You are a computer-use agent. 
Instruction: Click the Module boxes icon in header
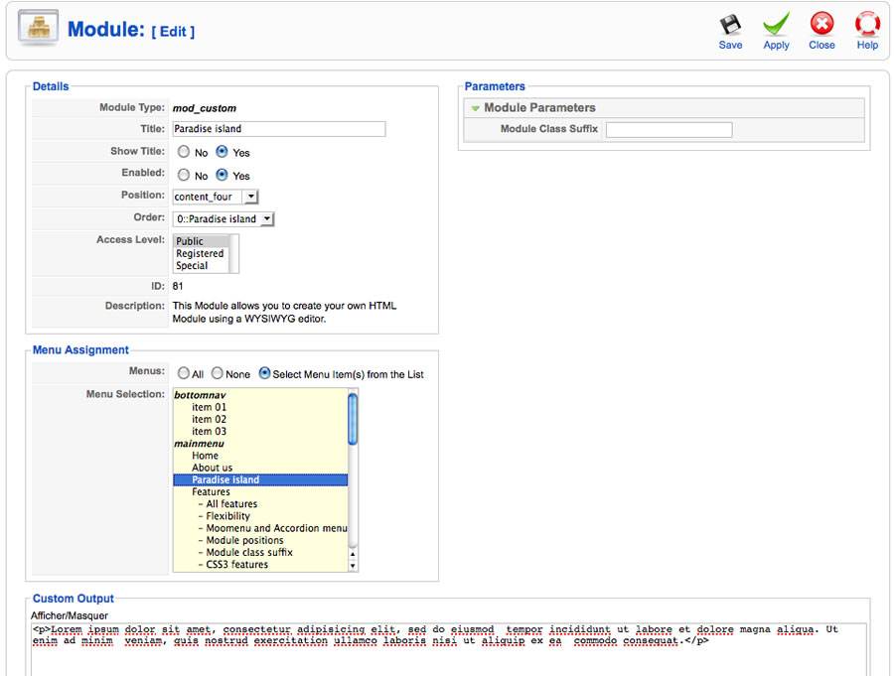[x=38, y=28]
